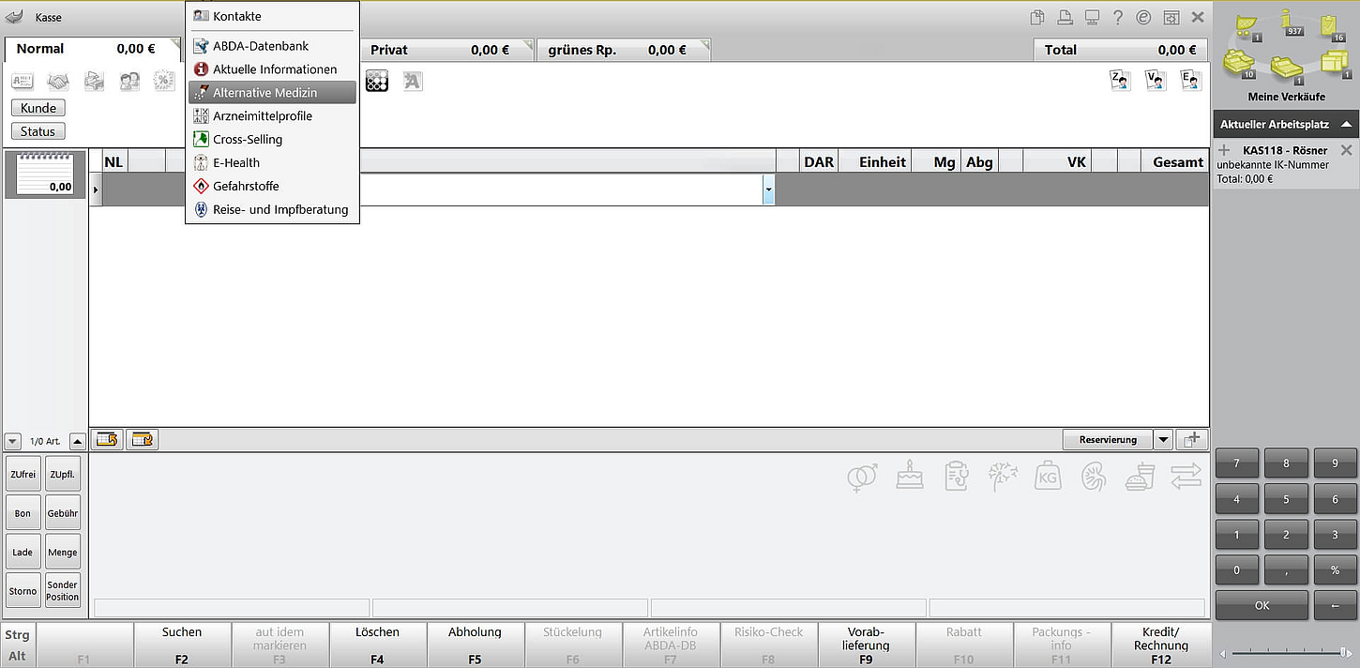The height and width of the screenshot is (668, 1360).
Task: Switch to the Privat tab
Action: tap(441, 50)
